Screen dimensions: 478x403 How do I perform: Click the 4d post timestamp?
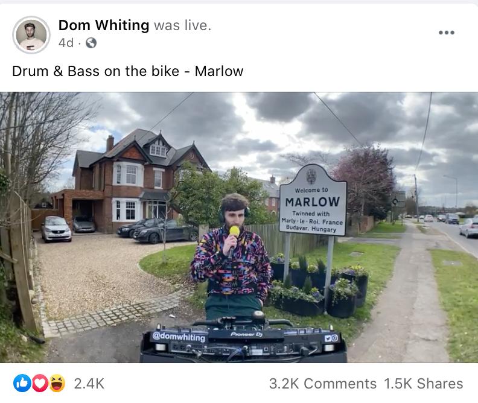point(66,43)
